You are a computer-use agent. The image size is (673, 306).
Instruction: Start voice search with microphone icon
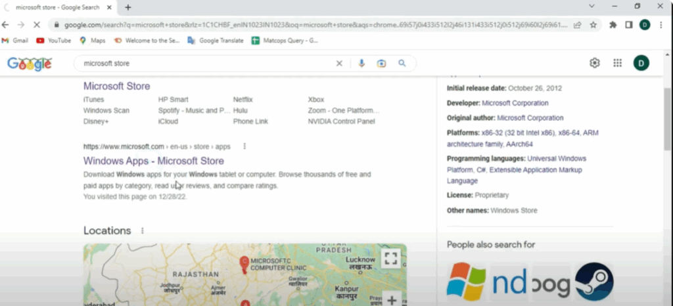click(361, 64)
